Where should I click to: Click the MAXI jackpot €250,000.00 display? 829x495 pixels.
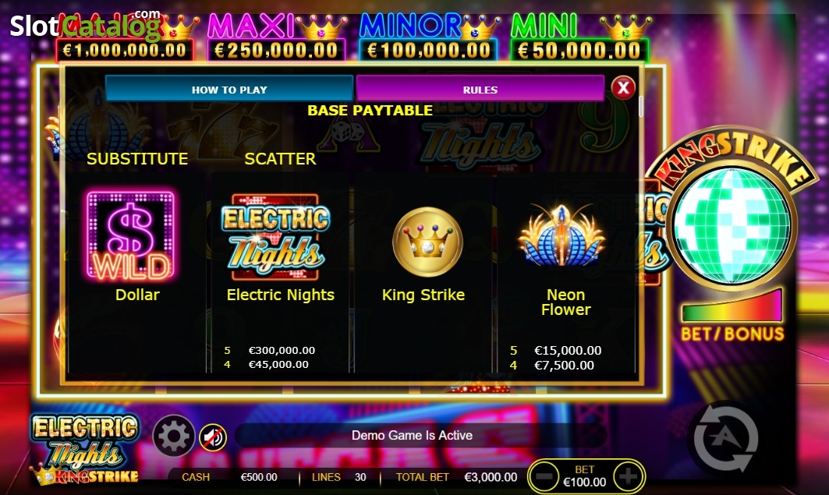click(276, 51)
